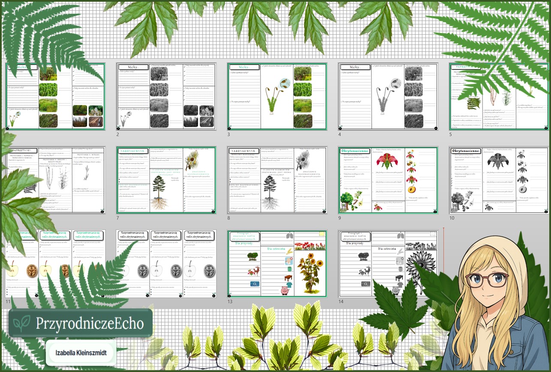The width and height of the screenshot is (551, 372).
Task: Click the slide number 3 label
Action: click(229, 134)
